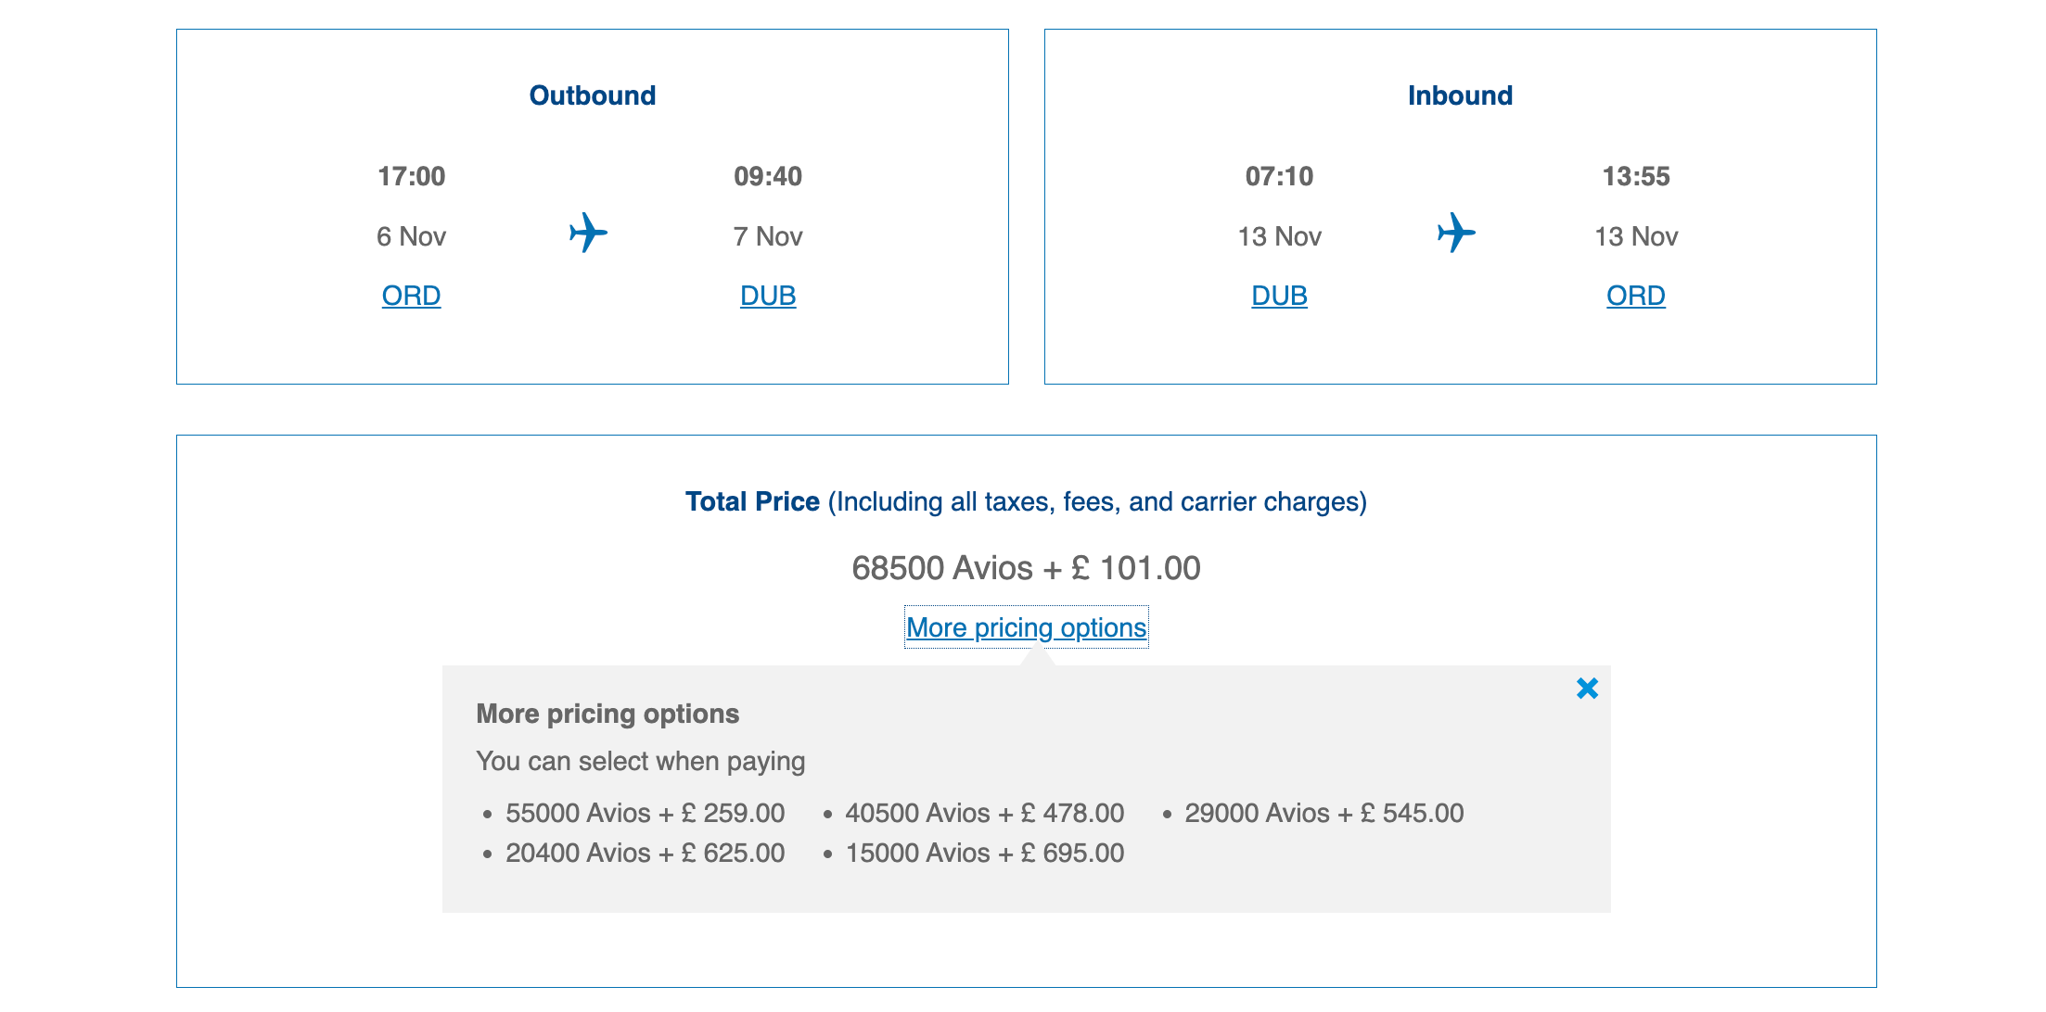
Task: Select the 55000 Avios + £259.00 option
Action: [x=645, y=813]
